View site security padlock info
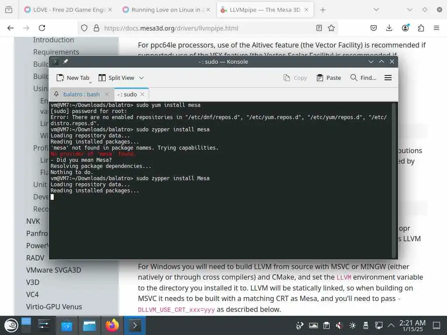The width and height of the screenshot is (447, 335). pyautogui.click(x=96, y=28)
